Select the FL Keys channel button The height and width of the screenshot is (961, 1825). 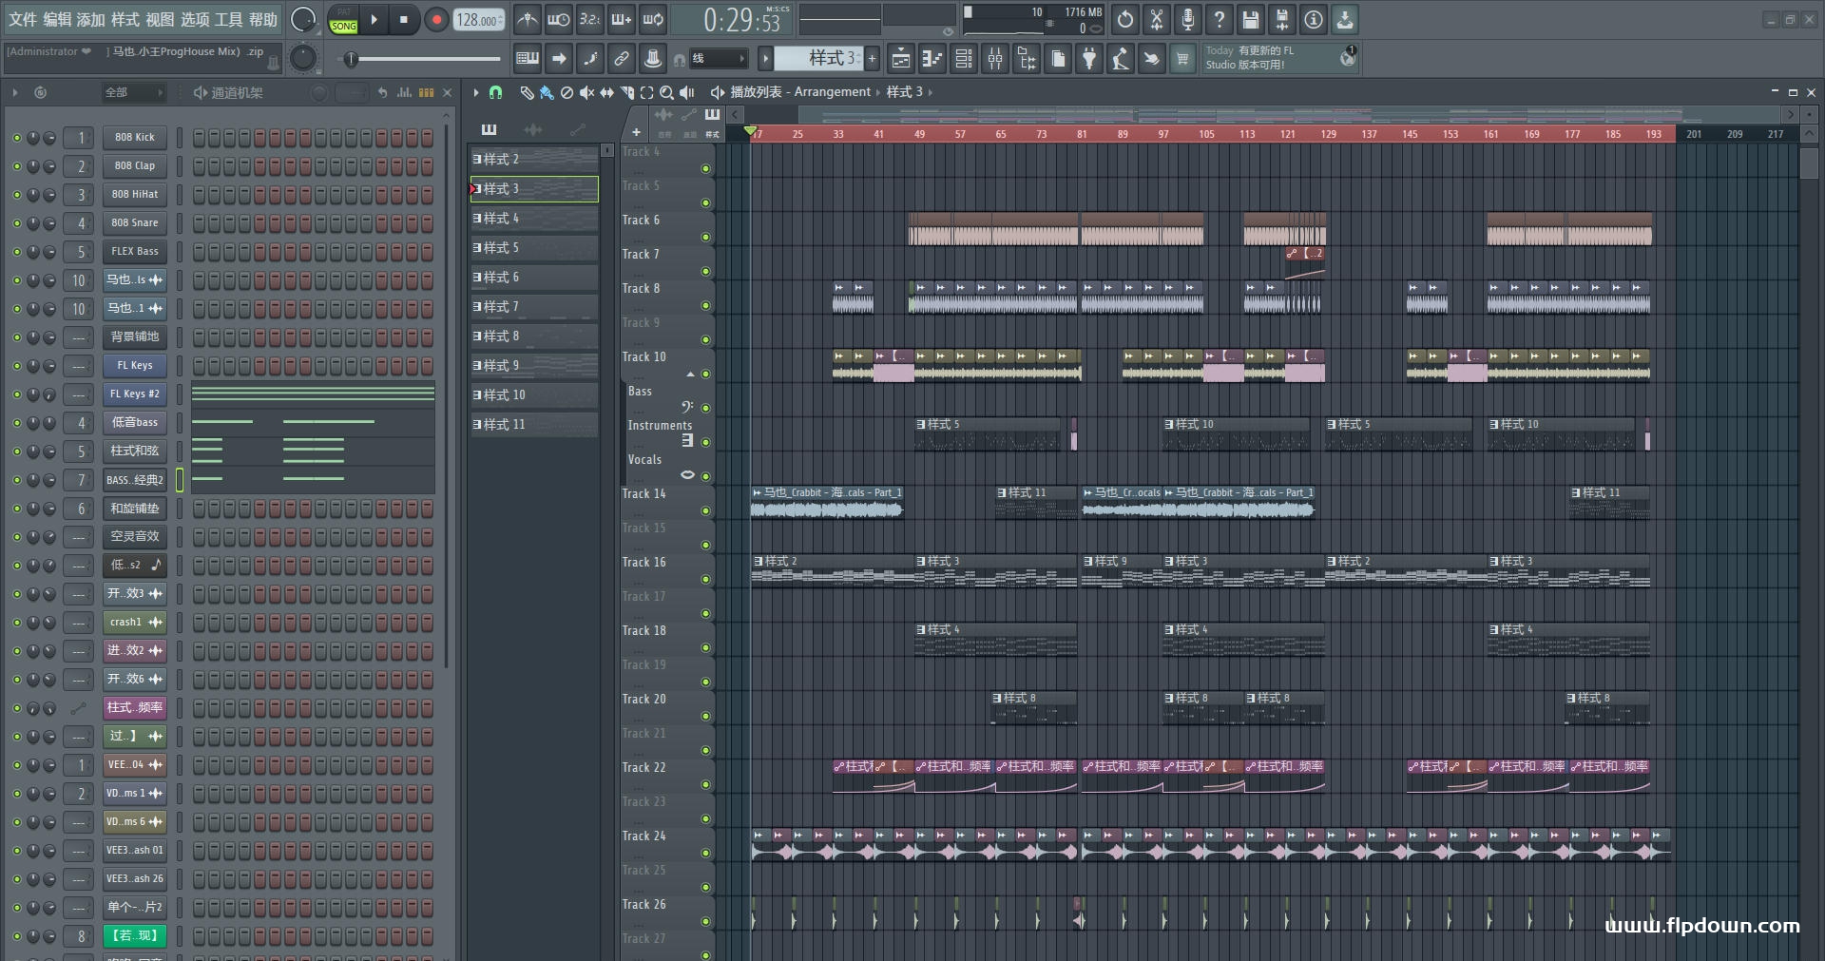[x=135, y=366]
